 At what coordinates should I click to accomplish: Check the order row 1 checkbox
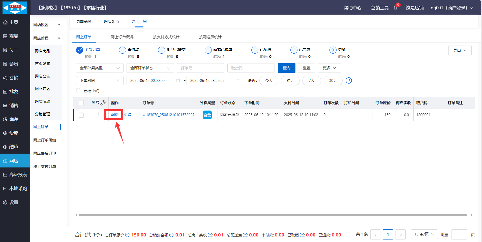pyautogui.click(x=81, y=115)
